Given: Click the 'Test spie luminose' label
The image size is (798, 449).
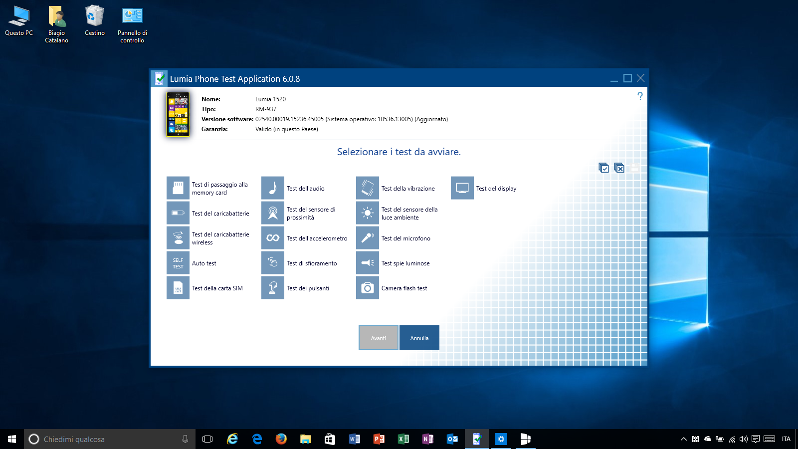Looking at the screenshot, I should click(405, 263).
